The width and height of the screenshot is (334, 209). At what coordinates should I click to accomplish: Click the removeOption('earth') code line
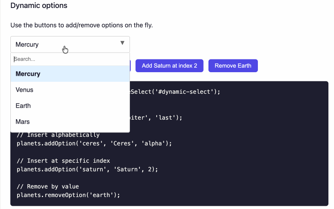68,195
